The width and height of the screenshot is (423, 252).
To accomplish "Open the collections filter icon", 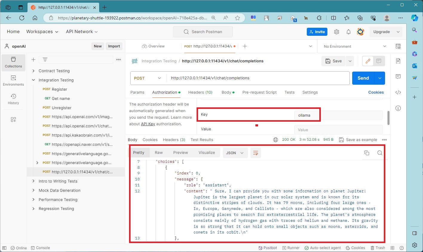I will (x=45, y=60).
